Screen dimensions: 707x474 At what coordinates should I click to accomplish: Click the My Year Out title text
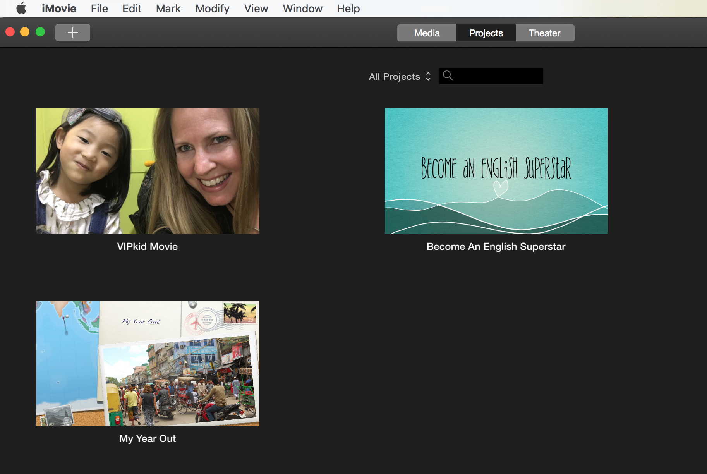[148, 439]
